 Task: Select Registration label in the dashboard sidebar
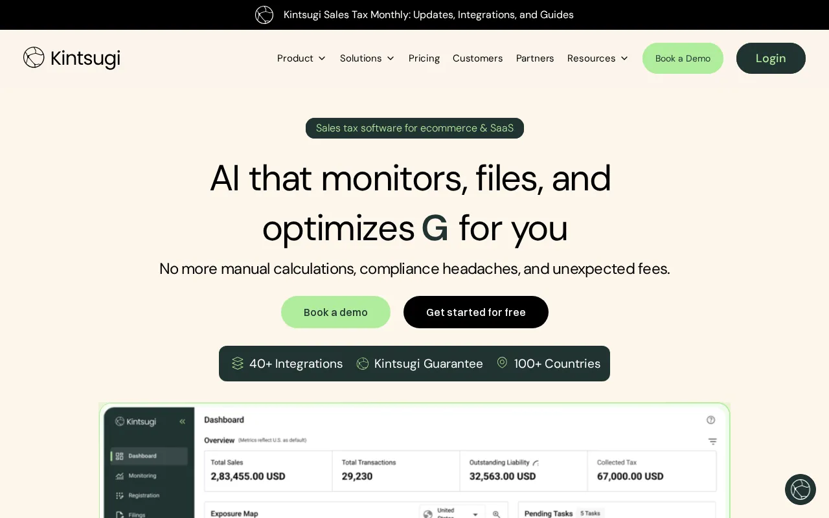tap(144, 495)
